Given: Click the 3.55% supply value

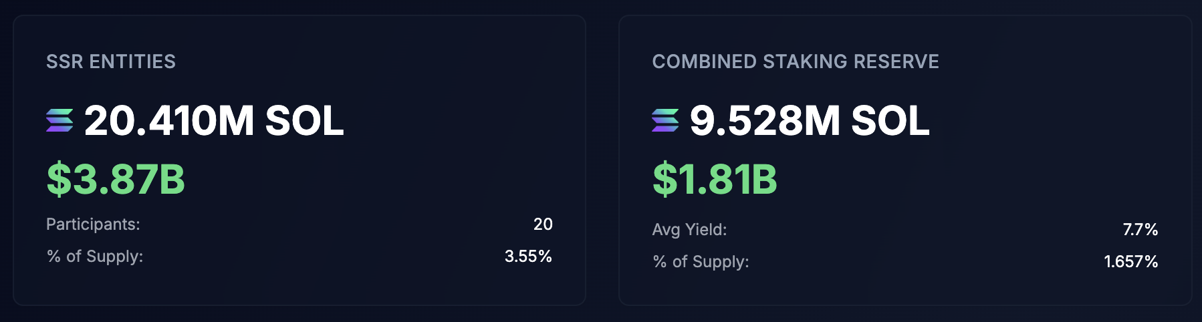Looking at the screenshot, I should (x=528, y=257).
